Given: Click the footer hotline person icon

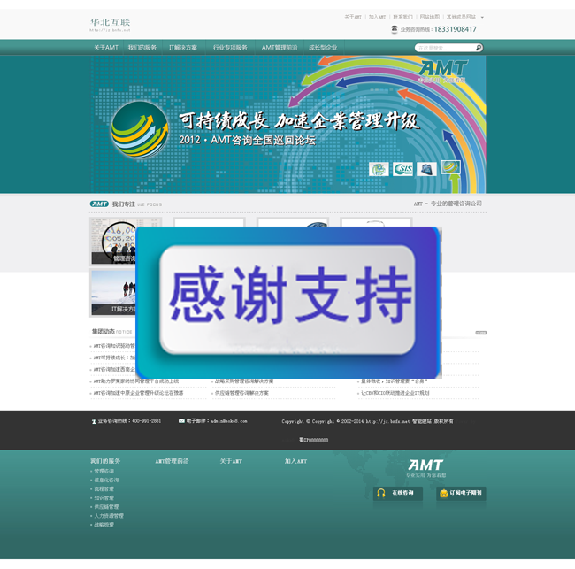Looking at the screenshot, I should point(94,421).
